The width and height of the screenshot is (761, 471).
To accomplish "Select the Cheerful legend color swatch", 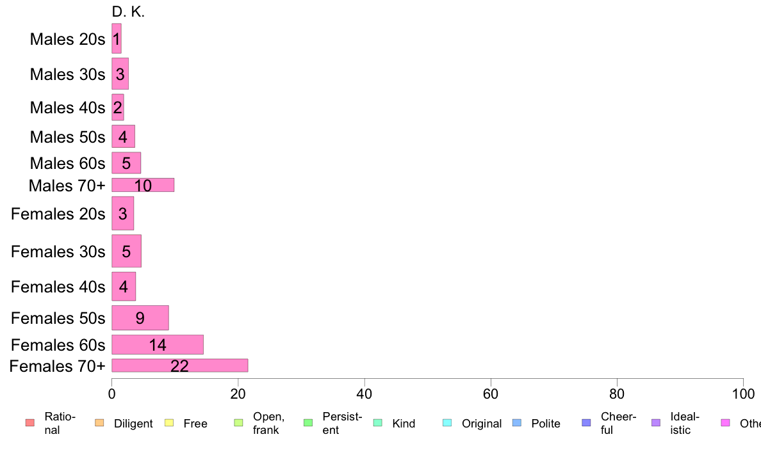I will tap(587, 423).
